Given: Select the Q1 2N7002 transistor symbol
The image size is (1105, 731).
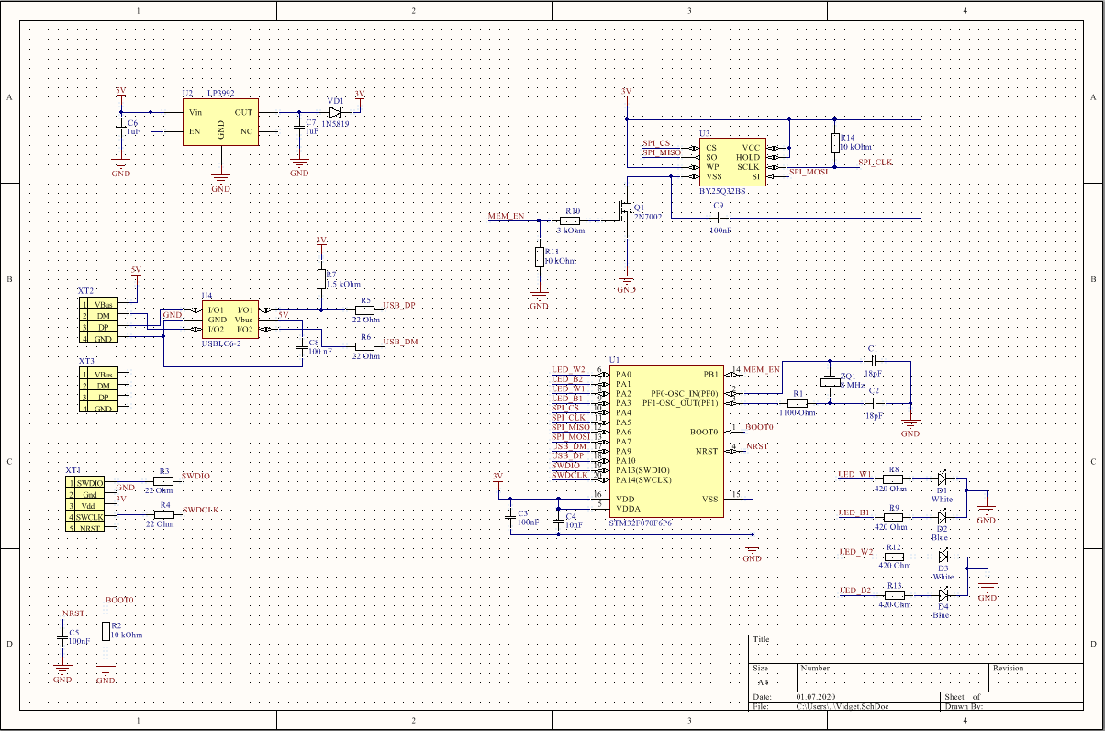Looking at the screenshot, I should point(624,212).
